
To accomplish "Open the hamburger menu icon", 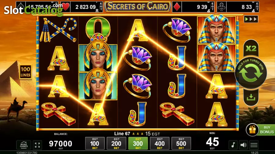I will 254,145.
